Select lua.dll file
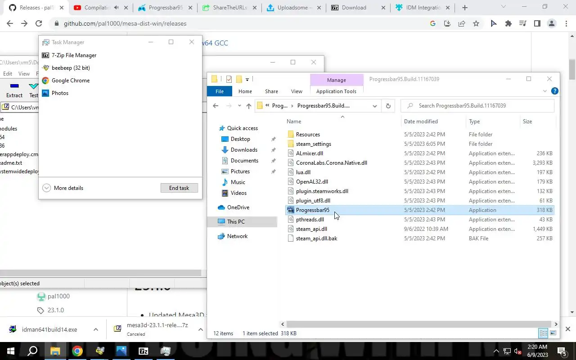Viewport: 576px width, 360px height. [x=303, y=172]
